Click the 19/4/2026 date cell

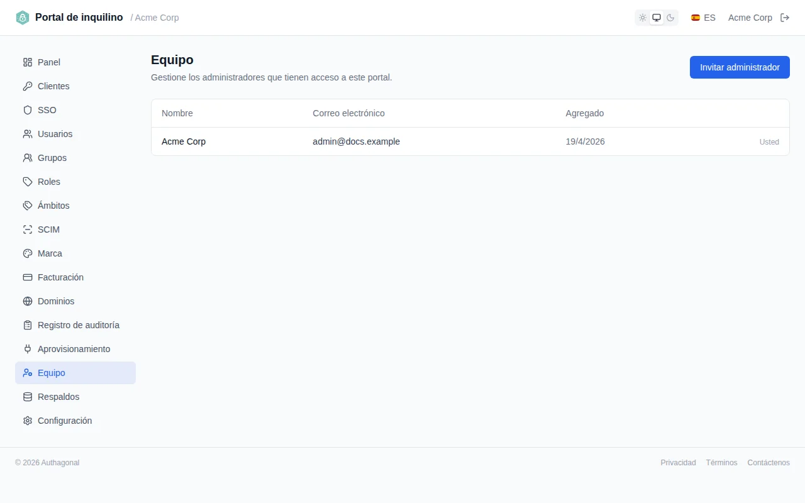click(585, 141)
